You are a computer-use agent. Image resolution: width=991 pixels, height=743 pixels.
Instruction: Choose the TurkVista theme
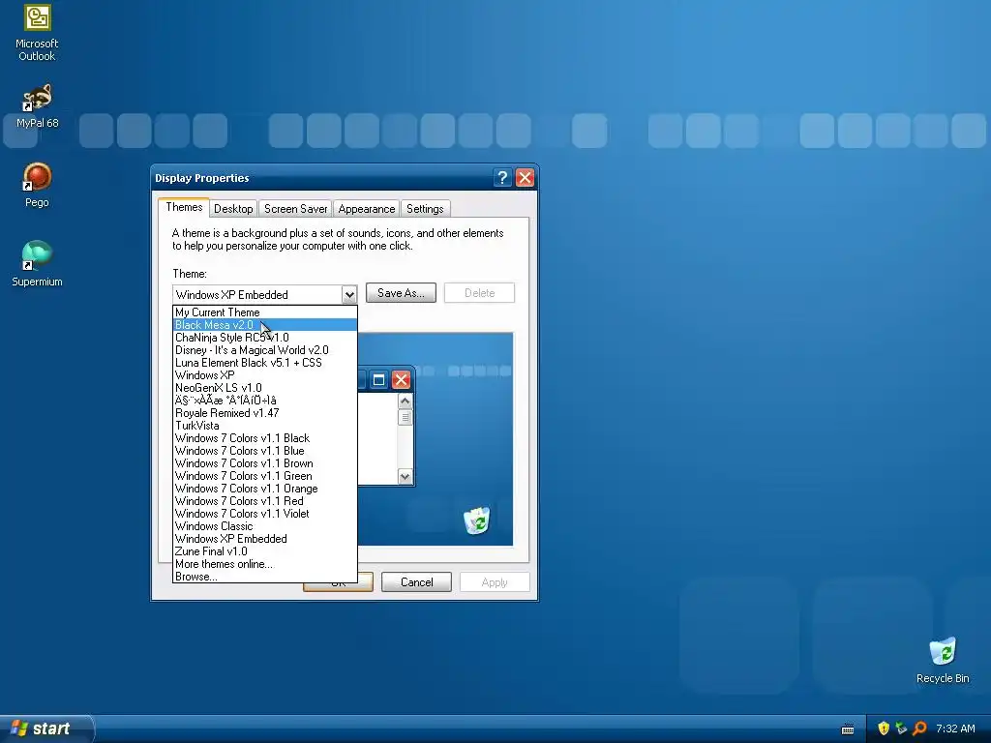[x=265, y=426]
